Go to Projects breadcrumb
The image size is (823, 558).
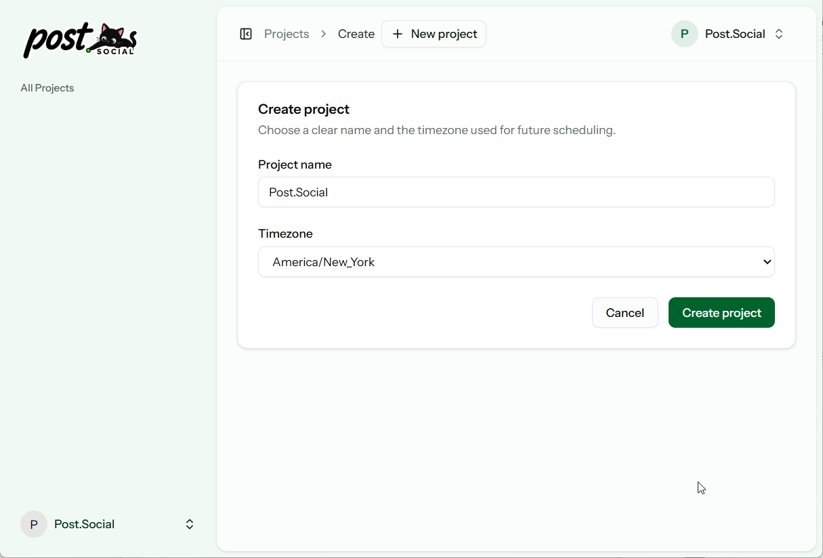click(287, 34)
